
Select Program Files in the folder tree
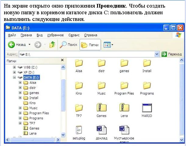[39, 113]
